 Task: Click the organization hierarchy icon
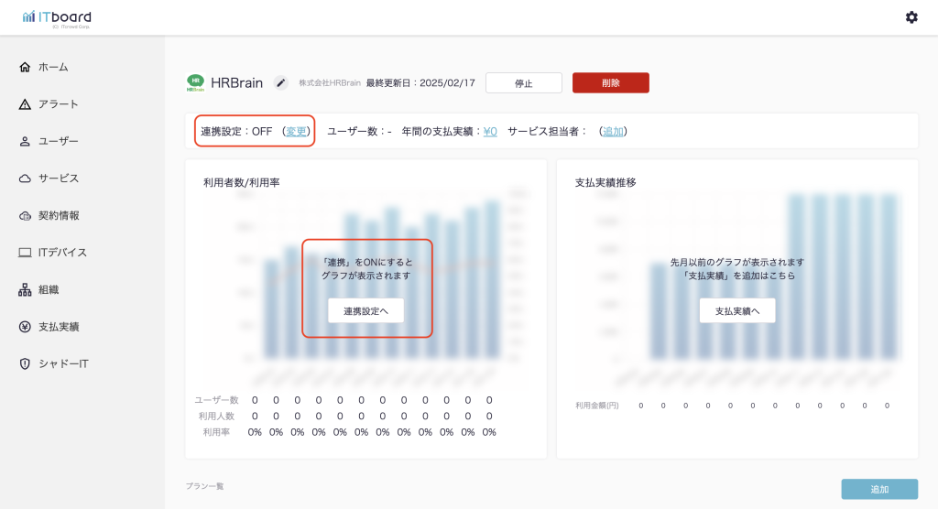click(x=25, y=289)
